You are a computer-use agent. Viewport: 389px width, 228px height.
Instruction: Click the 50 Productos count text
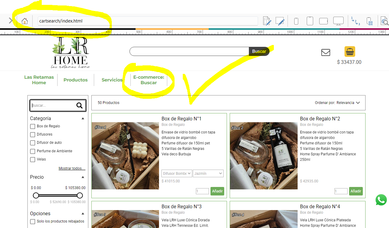pyautogui.click(x=108, y=103)
